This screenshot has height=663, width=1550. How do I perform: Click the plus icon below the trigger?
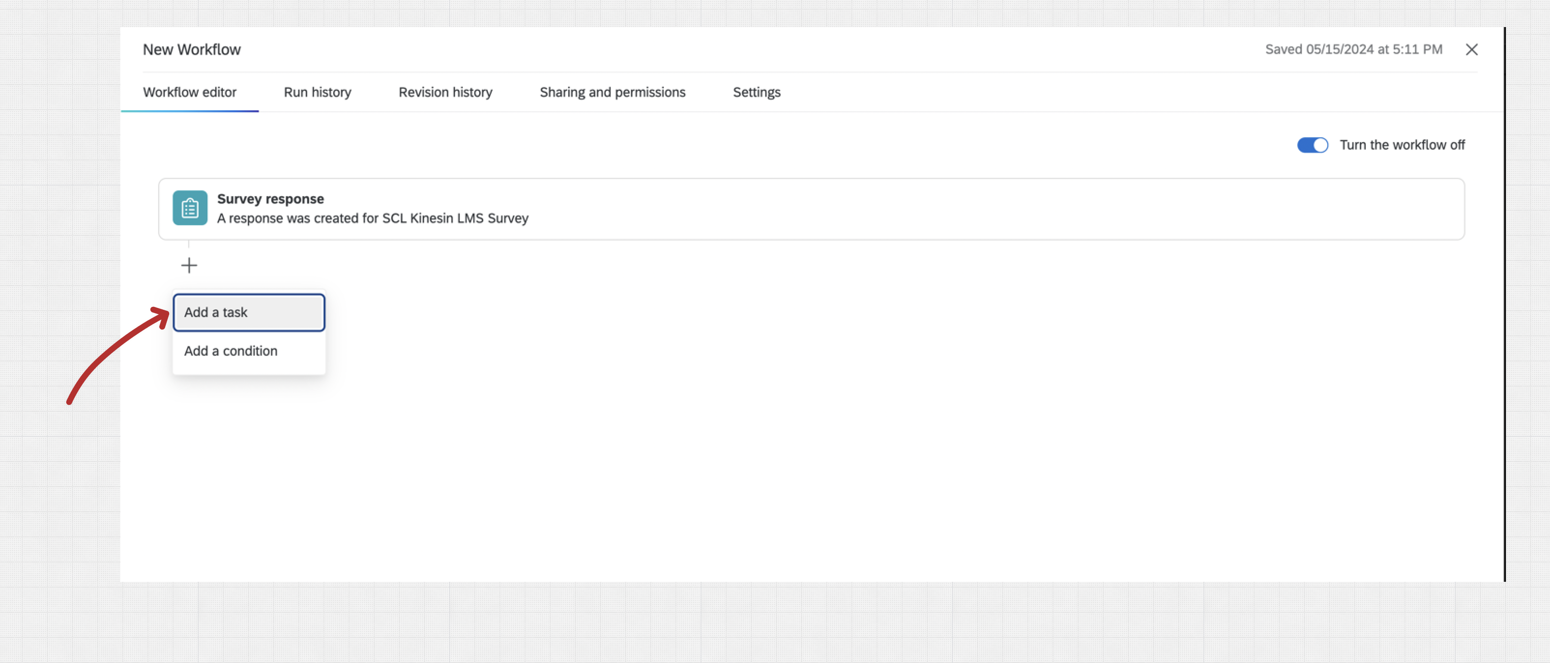tap(189, 265)
